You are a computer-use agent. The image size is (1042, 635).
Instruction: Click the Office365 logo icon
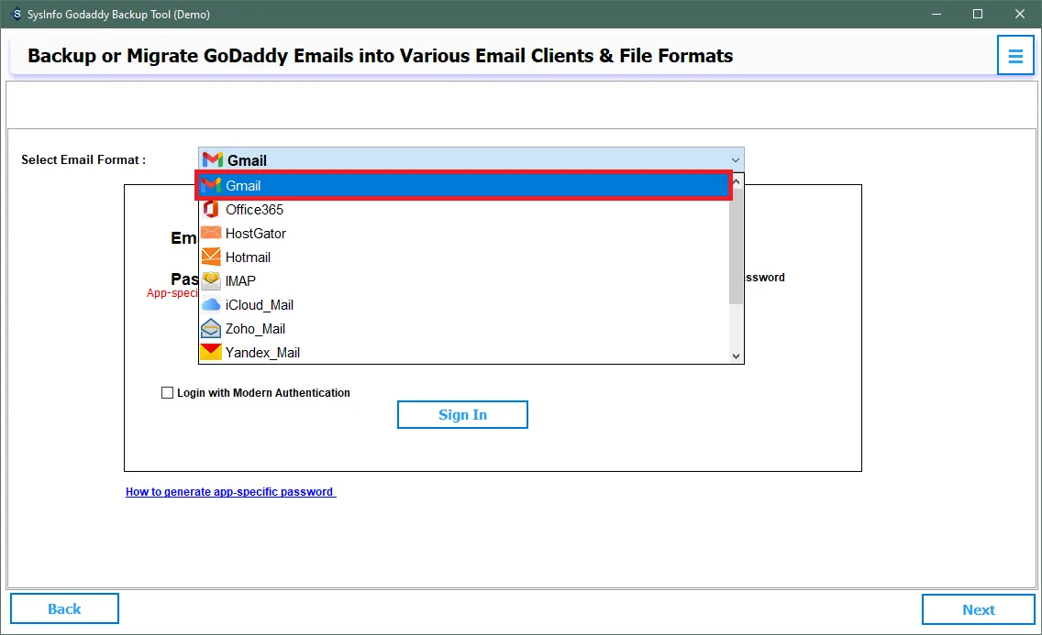click(211, 210)
